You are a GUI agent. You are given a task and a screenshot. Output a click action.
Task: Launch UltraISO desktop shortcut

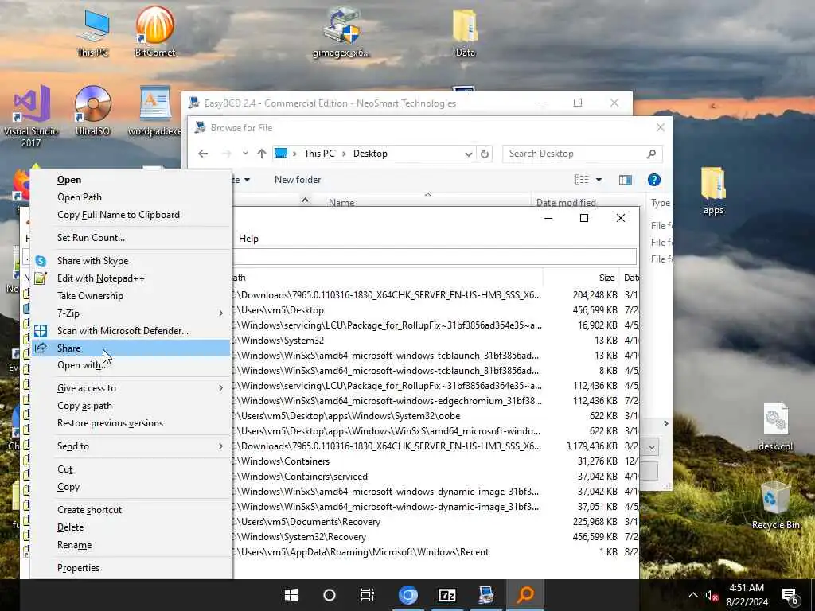coord(92,111)
